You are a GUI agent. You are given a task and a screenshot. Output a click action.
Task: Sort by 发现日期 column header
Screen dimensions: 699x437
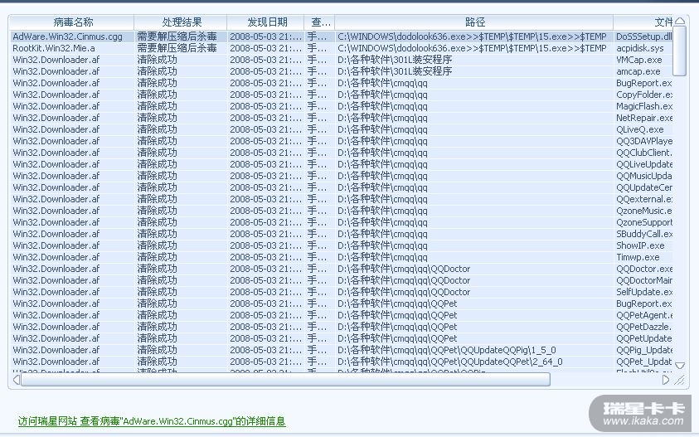(x=265, y=22)
